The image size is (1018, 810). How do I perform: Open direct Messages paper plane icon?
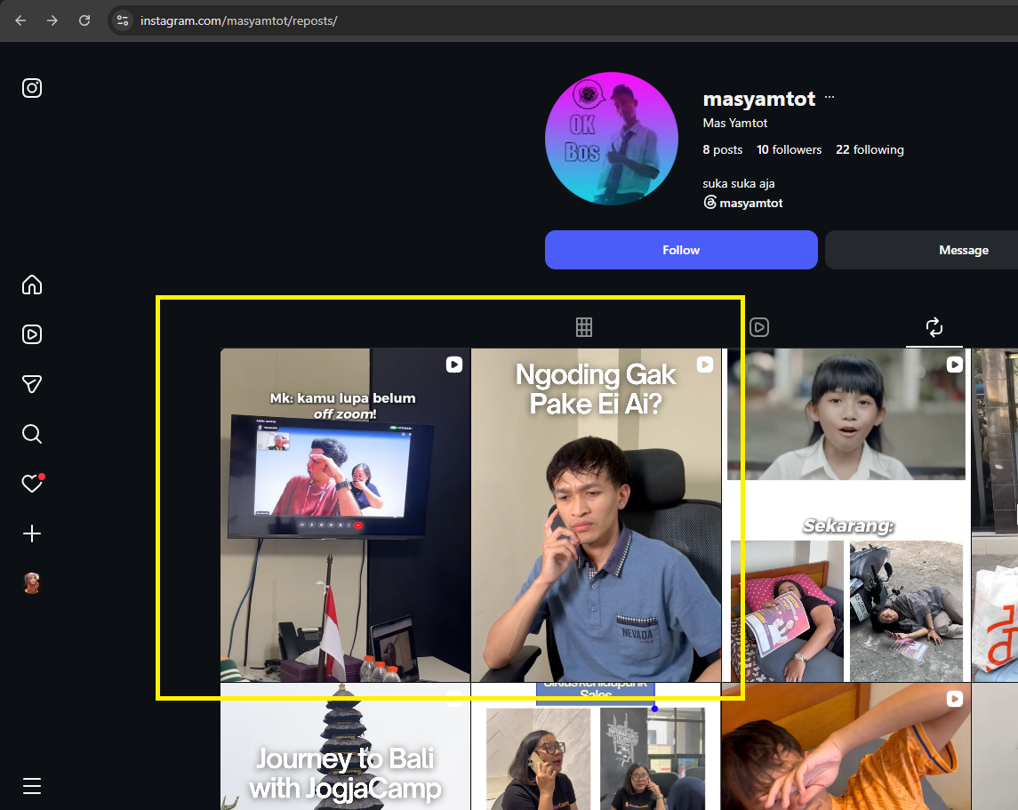(32, 383)
